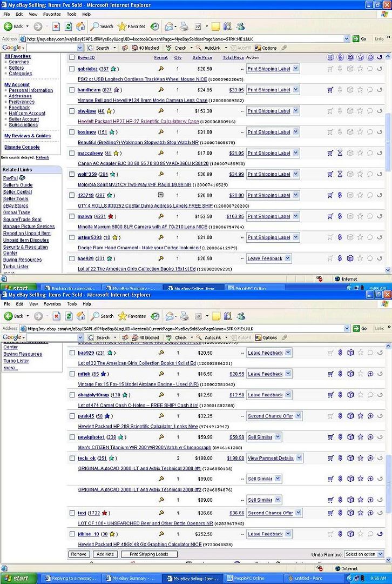Click the PayPal icon beside the PayPal link
Image resolution: width=392 pixels, height=584 pixels.
tap(22, 178)
